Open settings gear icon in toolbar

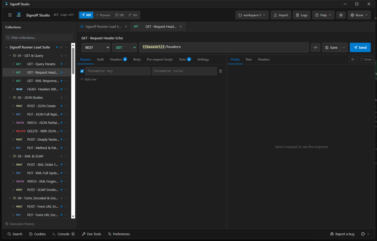(x=341, y=15)
